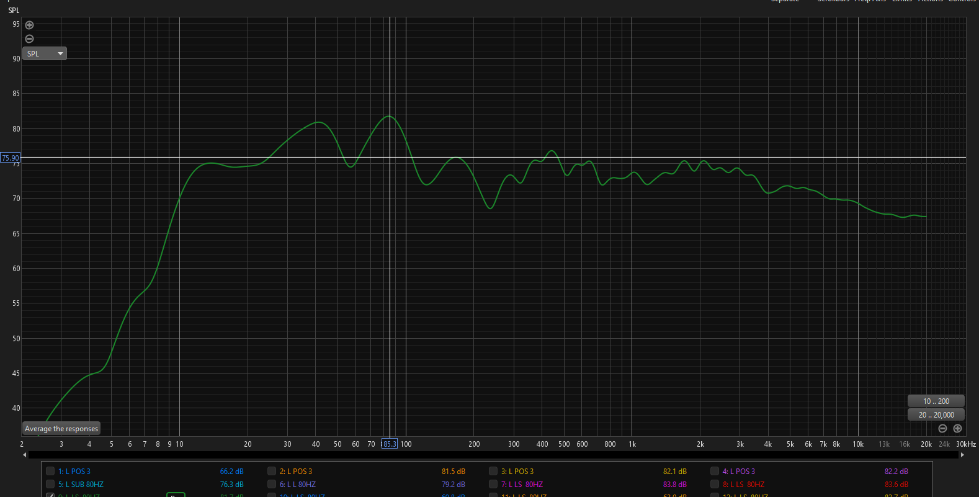Click the 4: L POS 3 legend label
Screen dimensions: 979x497
click(x=739, y=472)
